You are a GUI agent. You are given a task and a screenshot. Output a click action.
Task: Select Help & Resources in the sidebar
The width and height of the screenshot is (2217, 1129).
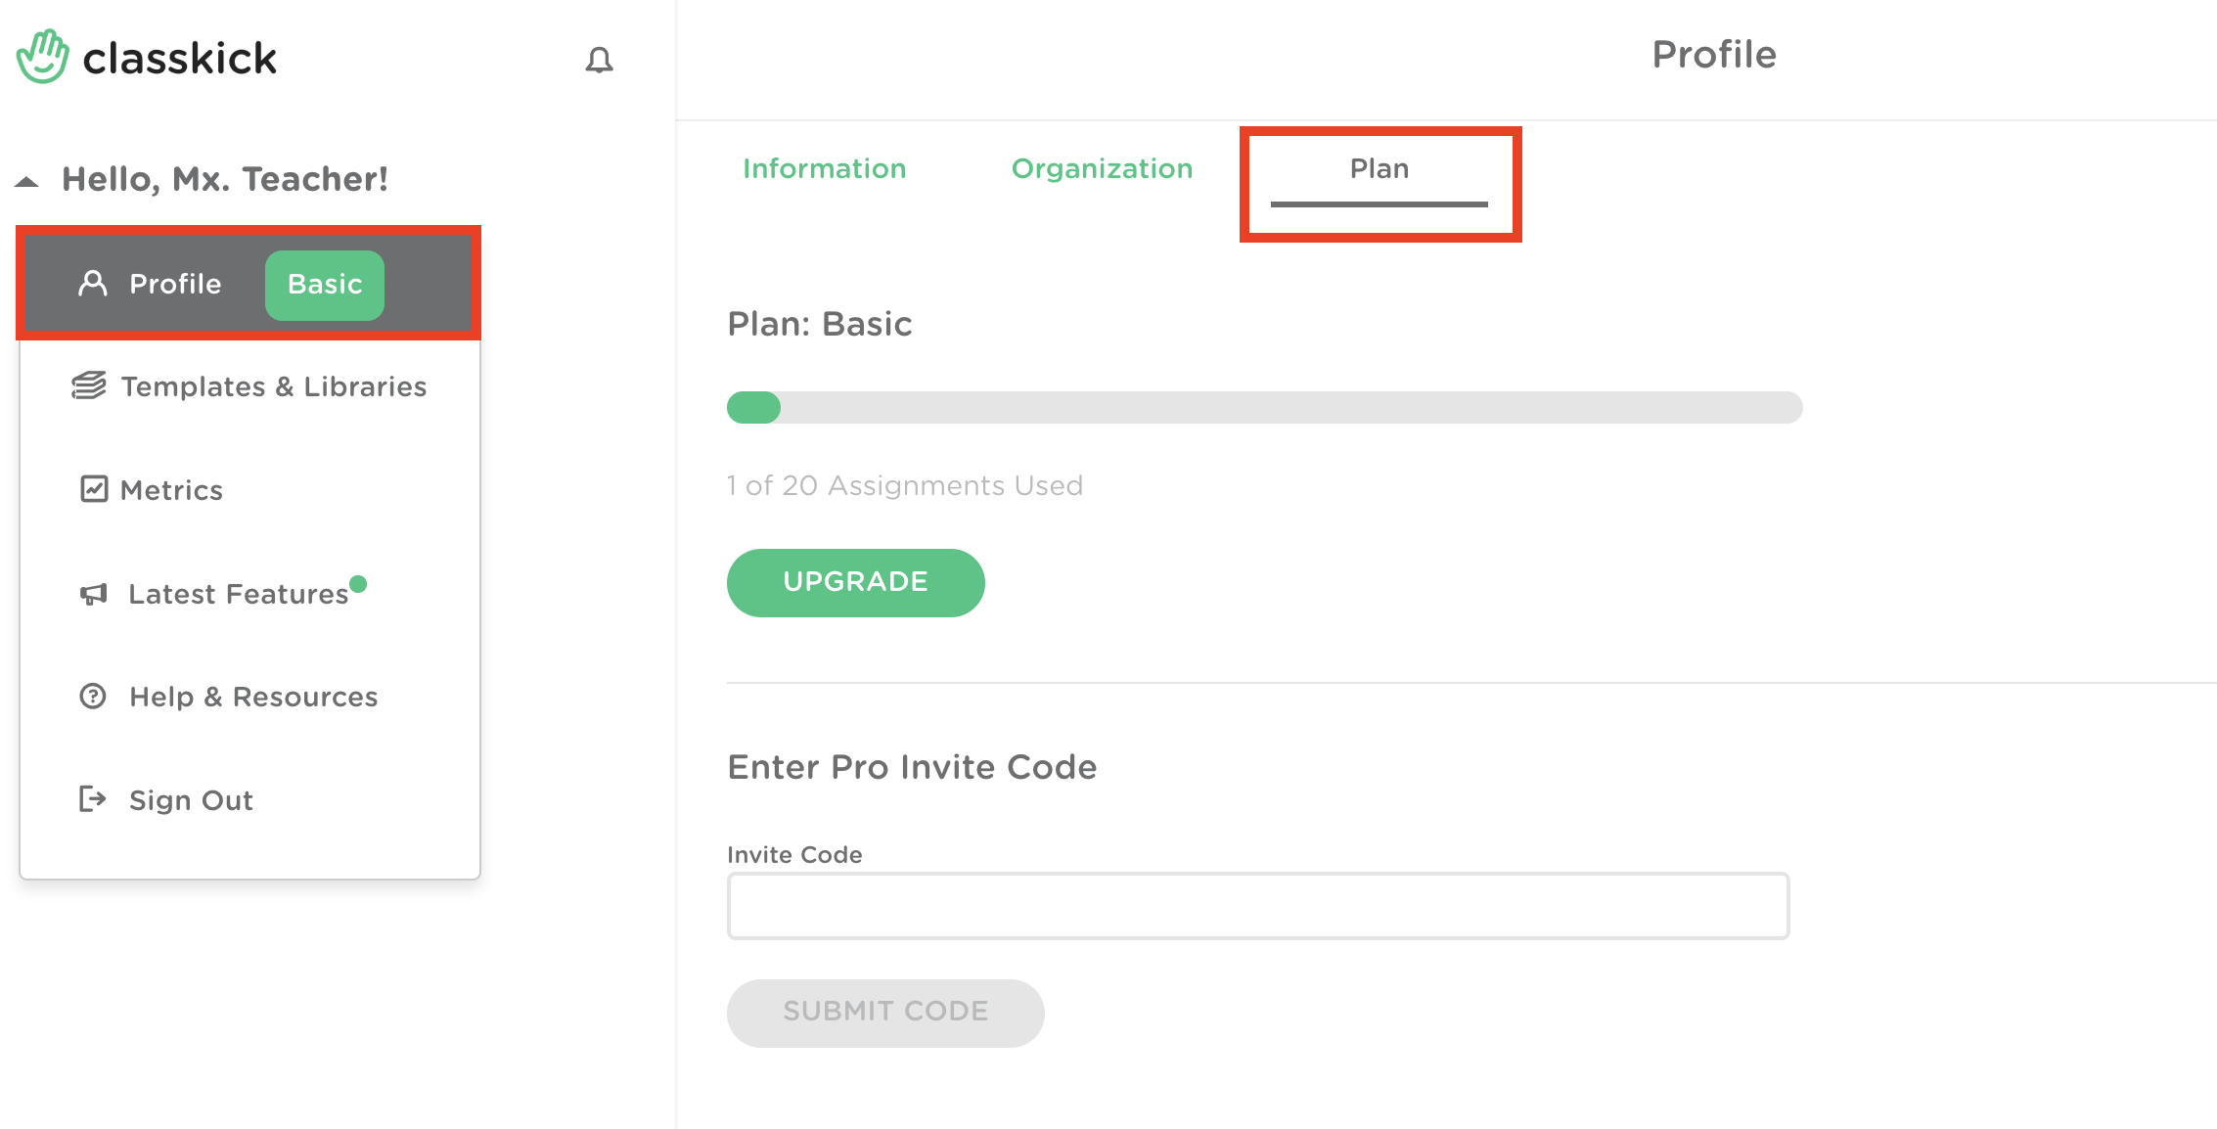coord(252,697)
